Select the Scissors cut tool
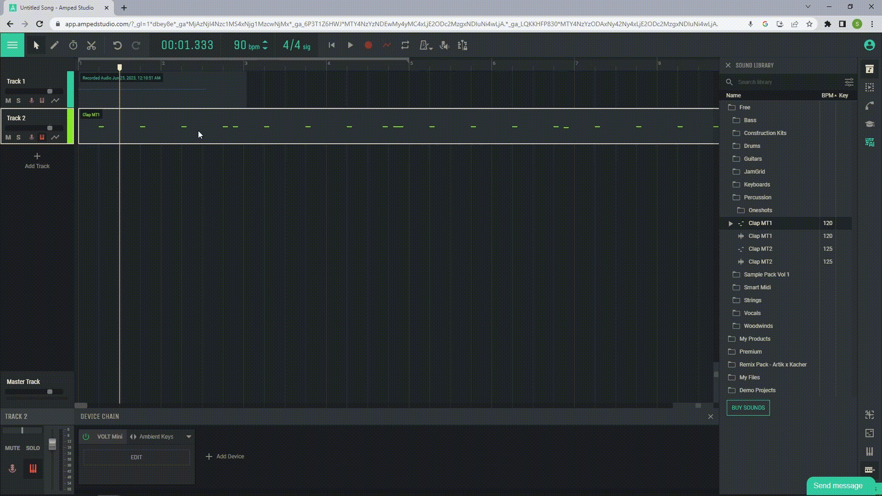 click(91, 45)
